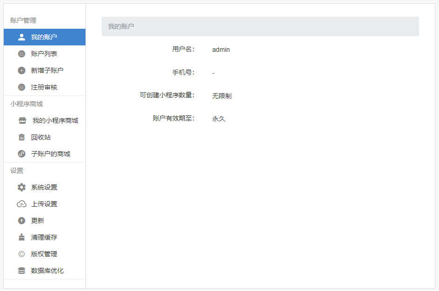The width and height of the screenshot is (439, 291).
Task: Open 数据库优化 menu entry
Action: [x=45, y=271]
